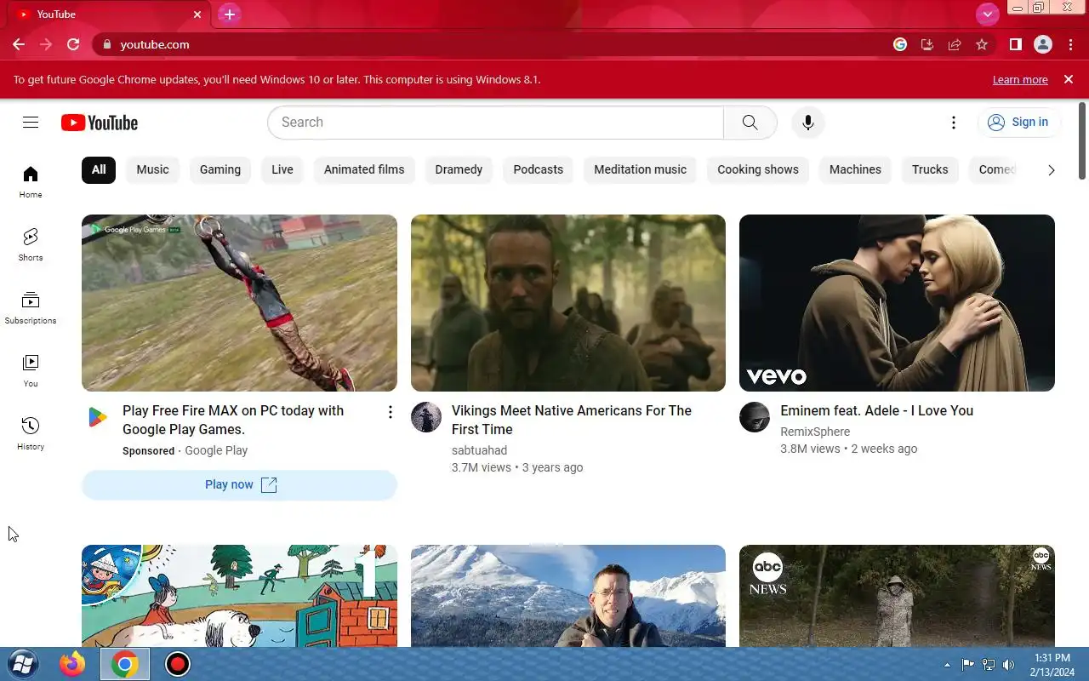The image size is (1089, 681).
Task: Open the Free Fire ad thumbnail
Action: (x=239, y=303)
